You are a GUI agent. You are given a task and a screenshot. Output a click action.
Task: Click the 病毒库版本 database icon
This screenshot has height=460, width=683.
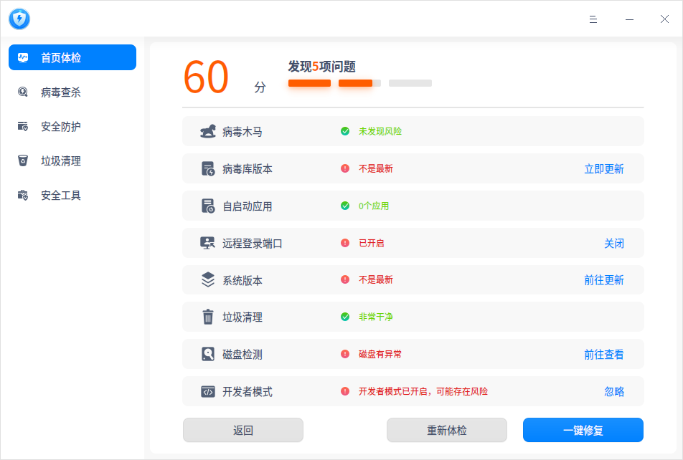pos(208,168)
